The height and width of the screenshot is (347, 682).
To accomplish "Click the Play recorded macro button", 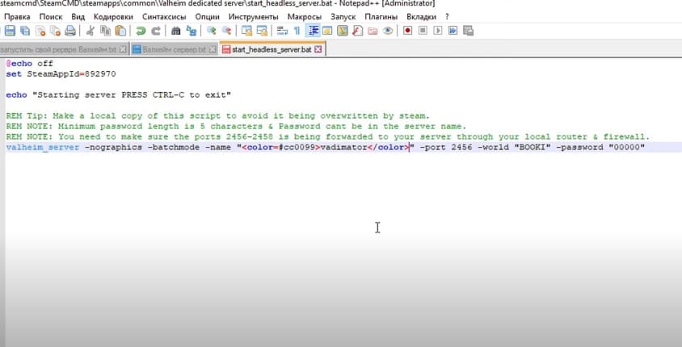I will click(437, 31).
